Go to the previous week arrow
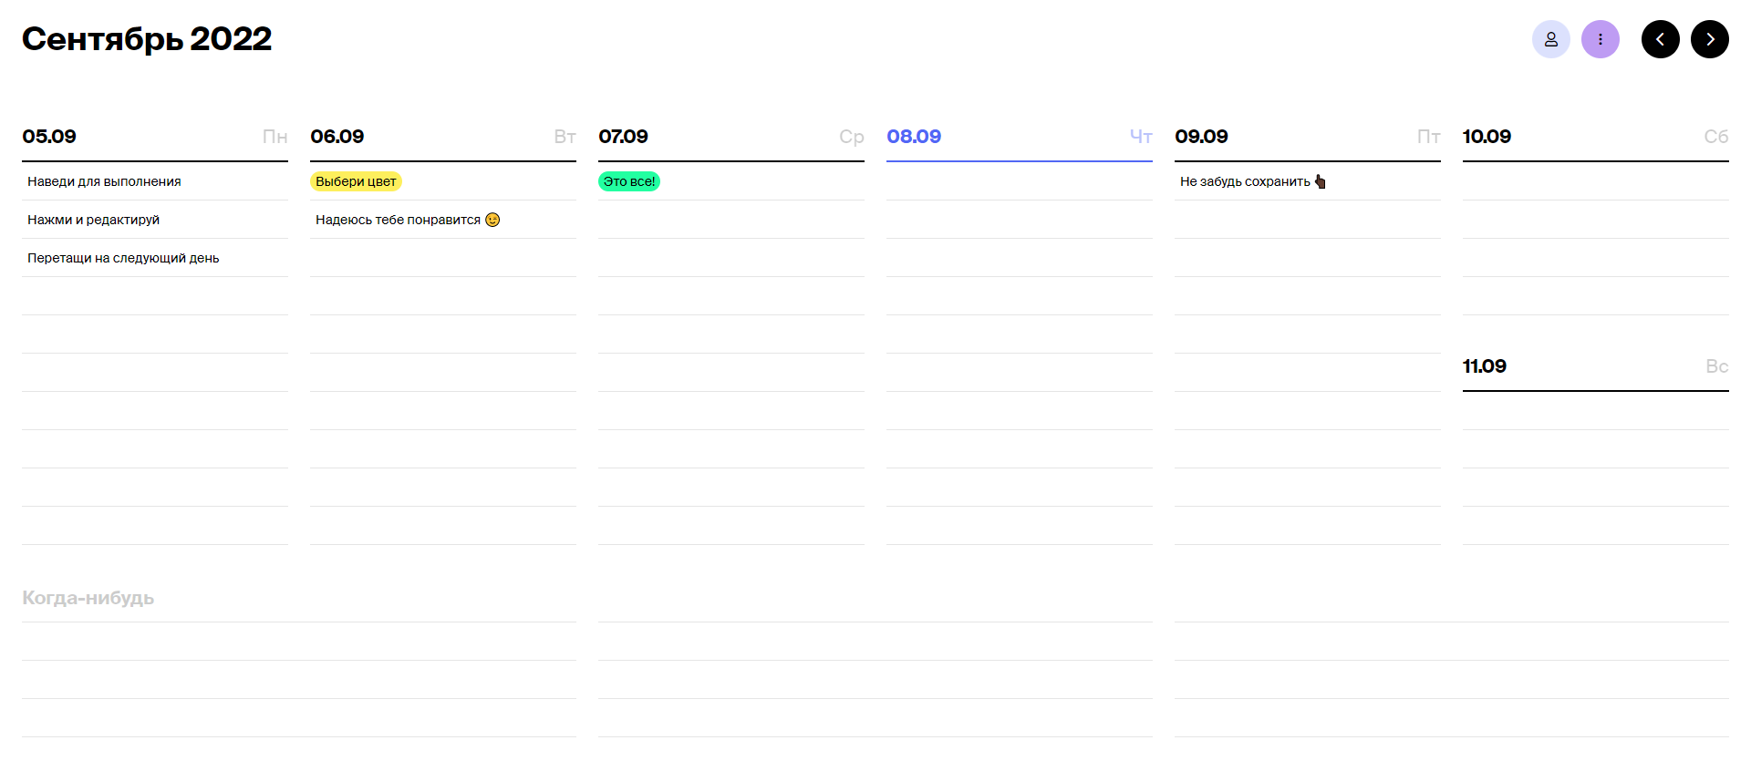This screenshot has width=1751, height=761. [1660, 39]
